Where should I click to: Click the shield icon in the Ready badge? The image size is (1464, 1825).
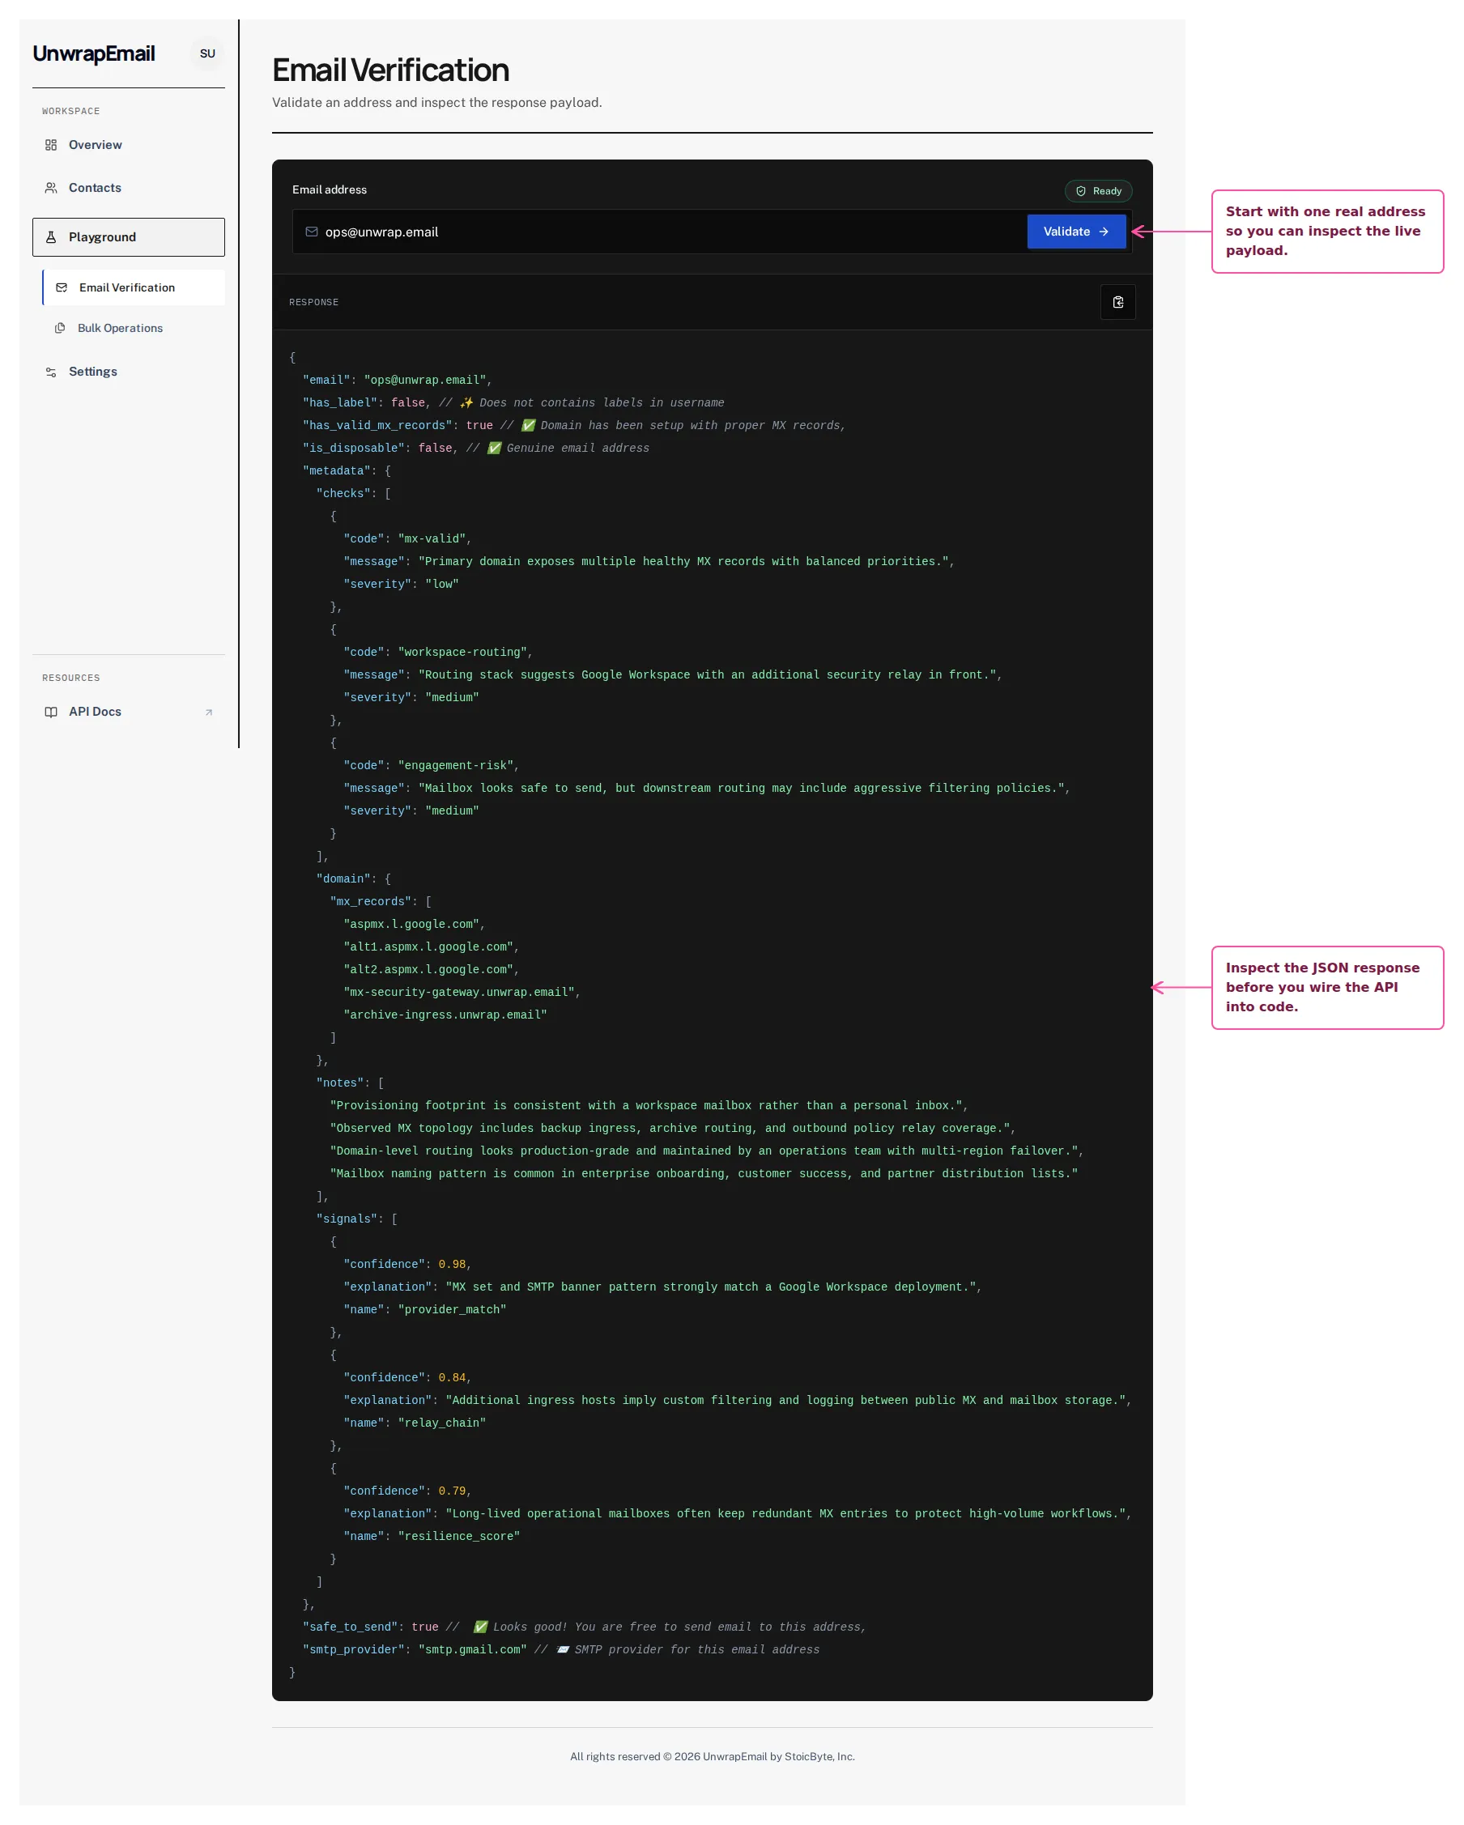(x=1080, y=191)
